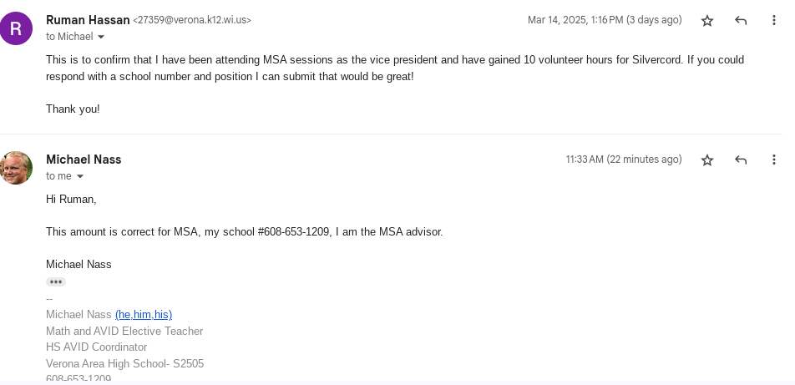The image size is (795, 385).
Task: Show trimmed content with the ellipsis button
Action: (x=56, y=282)
